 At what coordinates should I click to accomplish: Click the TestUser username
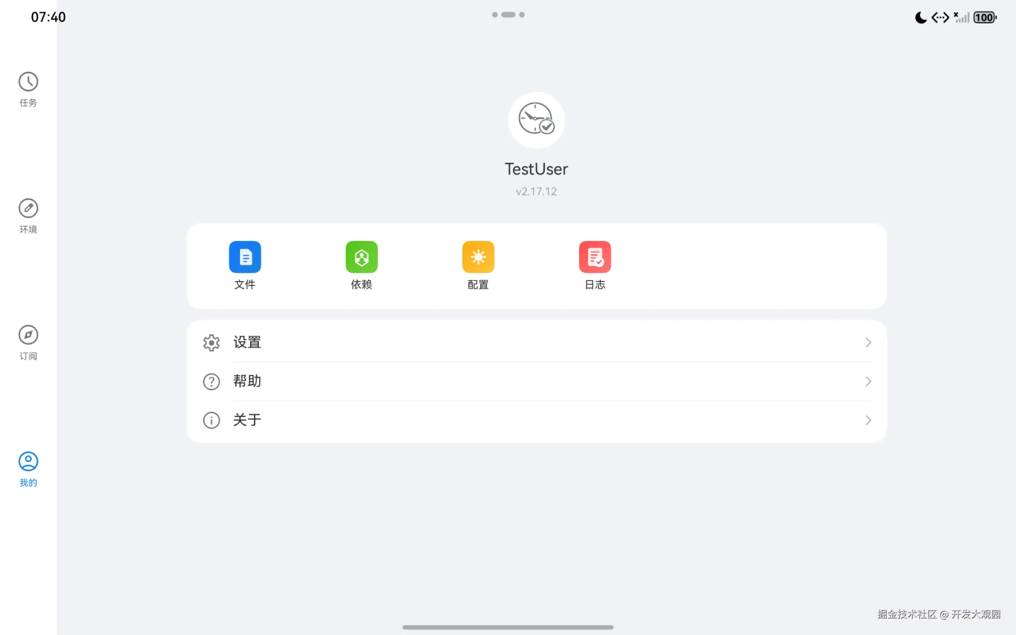click(536, 168)
